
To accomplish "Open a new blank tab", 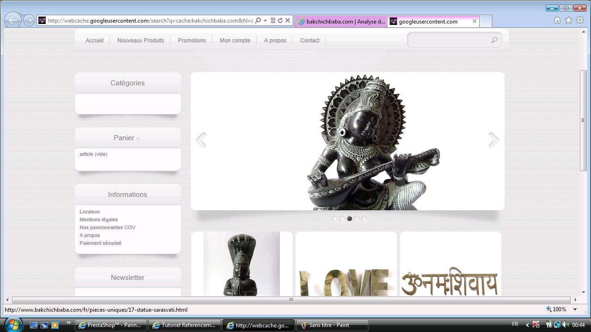I will 485,21.
